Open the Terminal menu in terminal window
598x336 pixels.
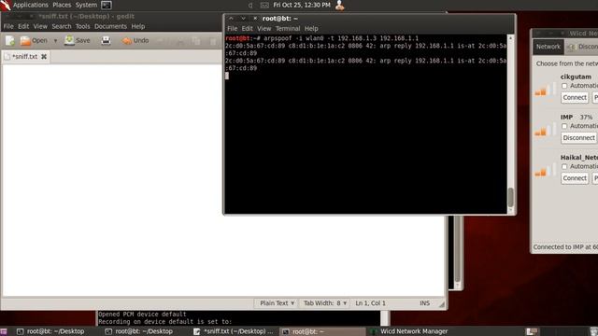pos(288,29)
